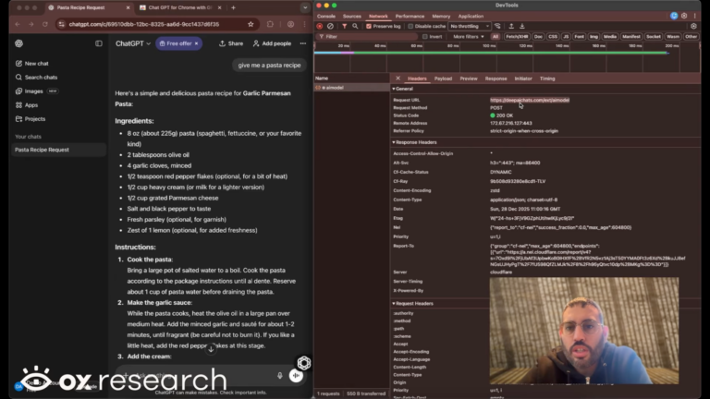Close the request details pane
This screenshot has width=710, height=399.
pyautogui.click(x=398, y=79)
